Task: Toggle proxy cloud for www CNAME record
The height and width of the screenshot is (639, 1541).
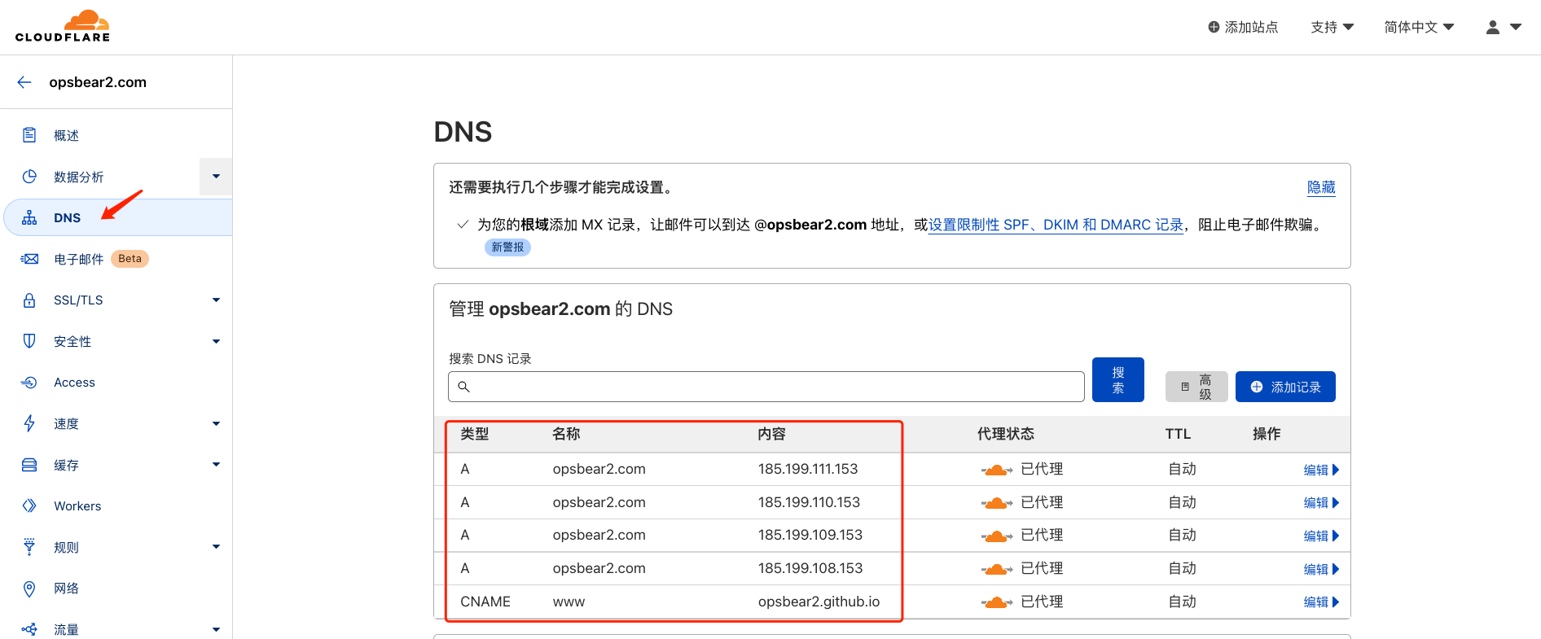Action: [996, 602]
